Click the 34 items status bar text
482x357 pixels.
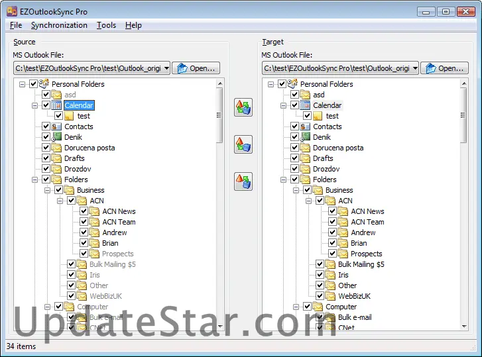21,346
